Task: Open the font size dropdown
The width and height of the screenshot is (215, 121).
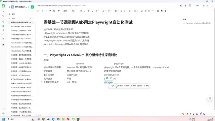Action: (75, 11)
